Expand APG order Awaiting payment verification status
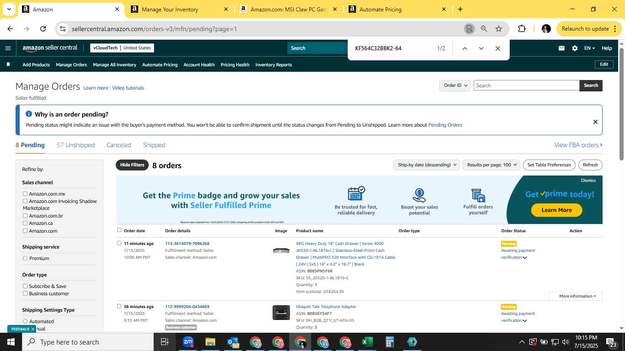The width and height of the screenshot is (625, 351). click(525, 258)
